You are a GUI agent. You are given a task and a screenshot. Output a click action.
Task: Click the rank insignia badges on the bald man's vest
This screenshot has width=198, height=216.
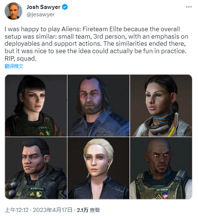pos(162,196)
